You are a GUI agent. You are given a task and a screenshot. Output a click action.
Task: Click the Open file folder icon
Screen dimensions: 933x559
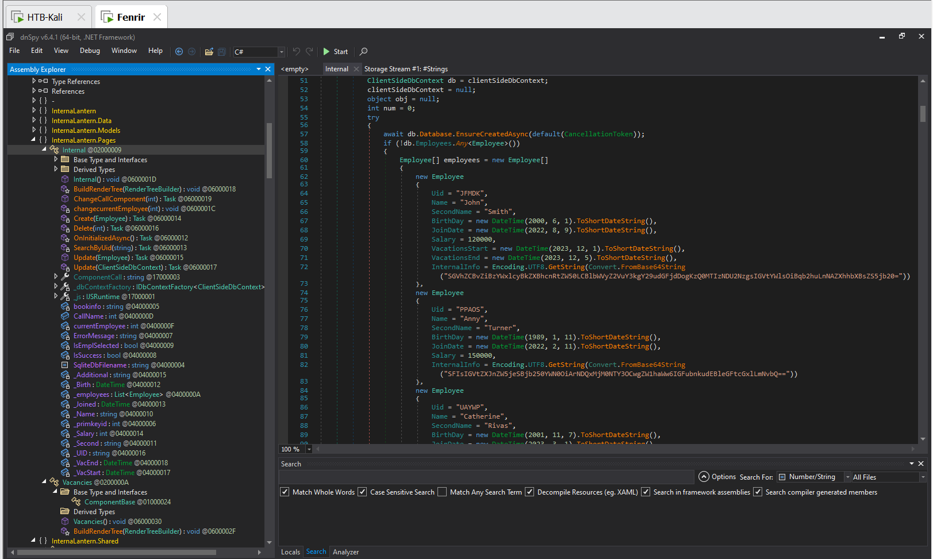(209, 52)
